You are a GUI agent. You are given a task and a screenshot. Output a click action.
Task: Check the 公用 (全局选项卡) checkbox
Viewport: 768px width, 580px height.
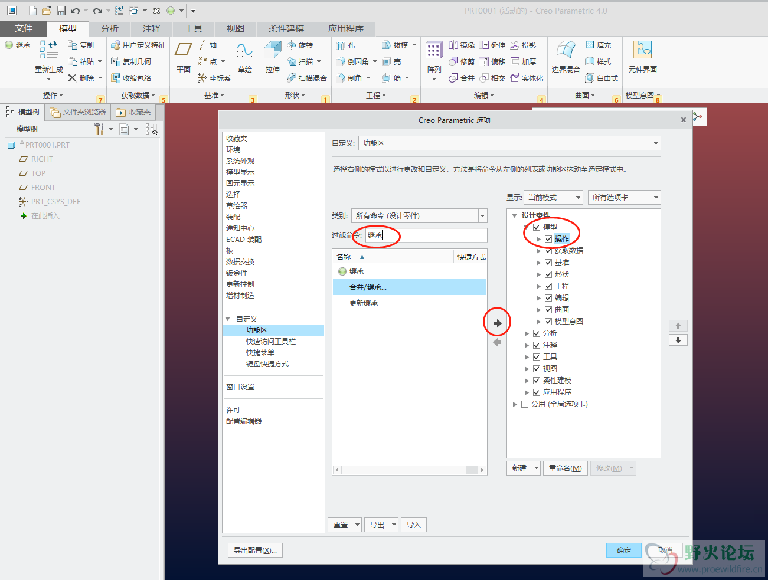(525, 404)
